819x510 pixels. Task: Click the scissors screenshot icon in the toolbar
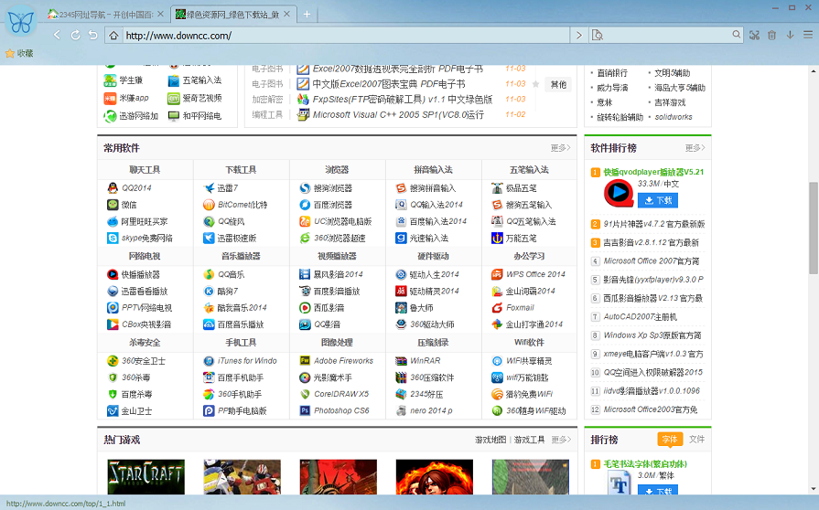coord(753,35)
